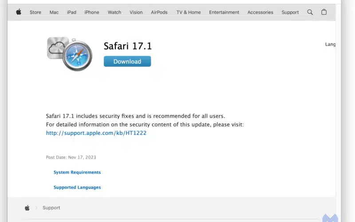Click the Support breadcrumb link in footer
355x222 pixels.
point(51,208)
